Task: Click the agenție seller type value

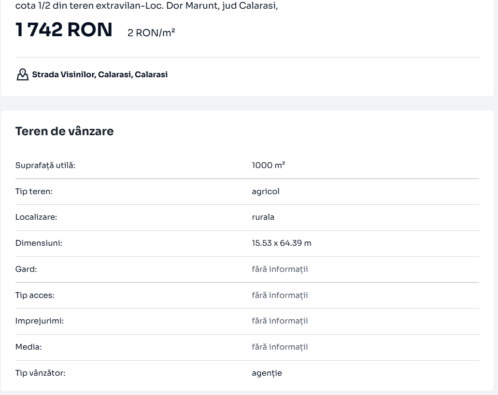Action: point(267,373)
